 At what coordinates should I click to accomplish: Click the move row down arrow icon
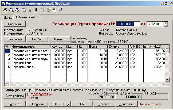[x=36, y=10]
